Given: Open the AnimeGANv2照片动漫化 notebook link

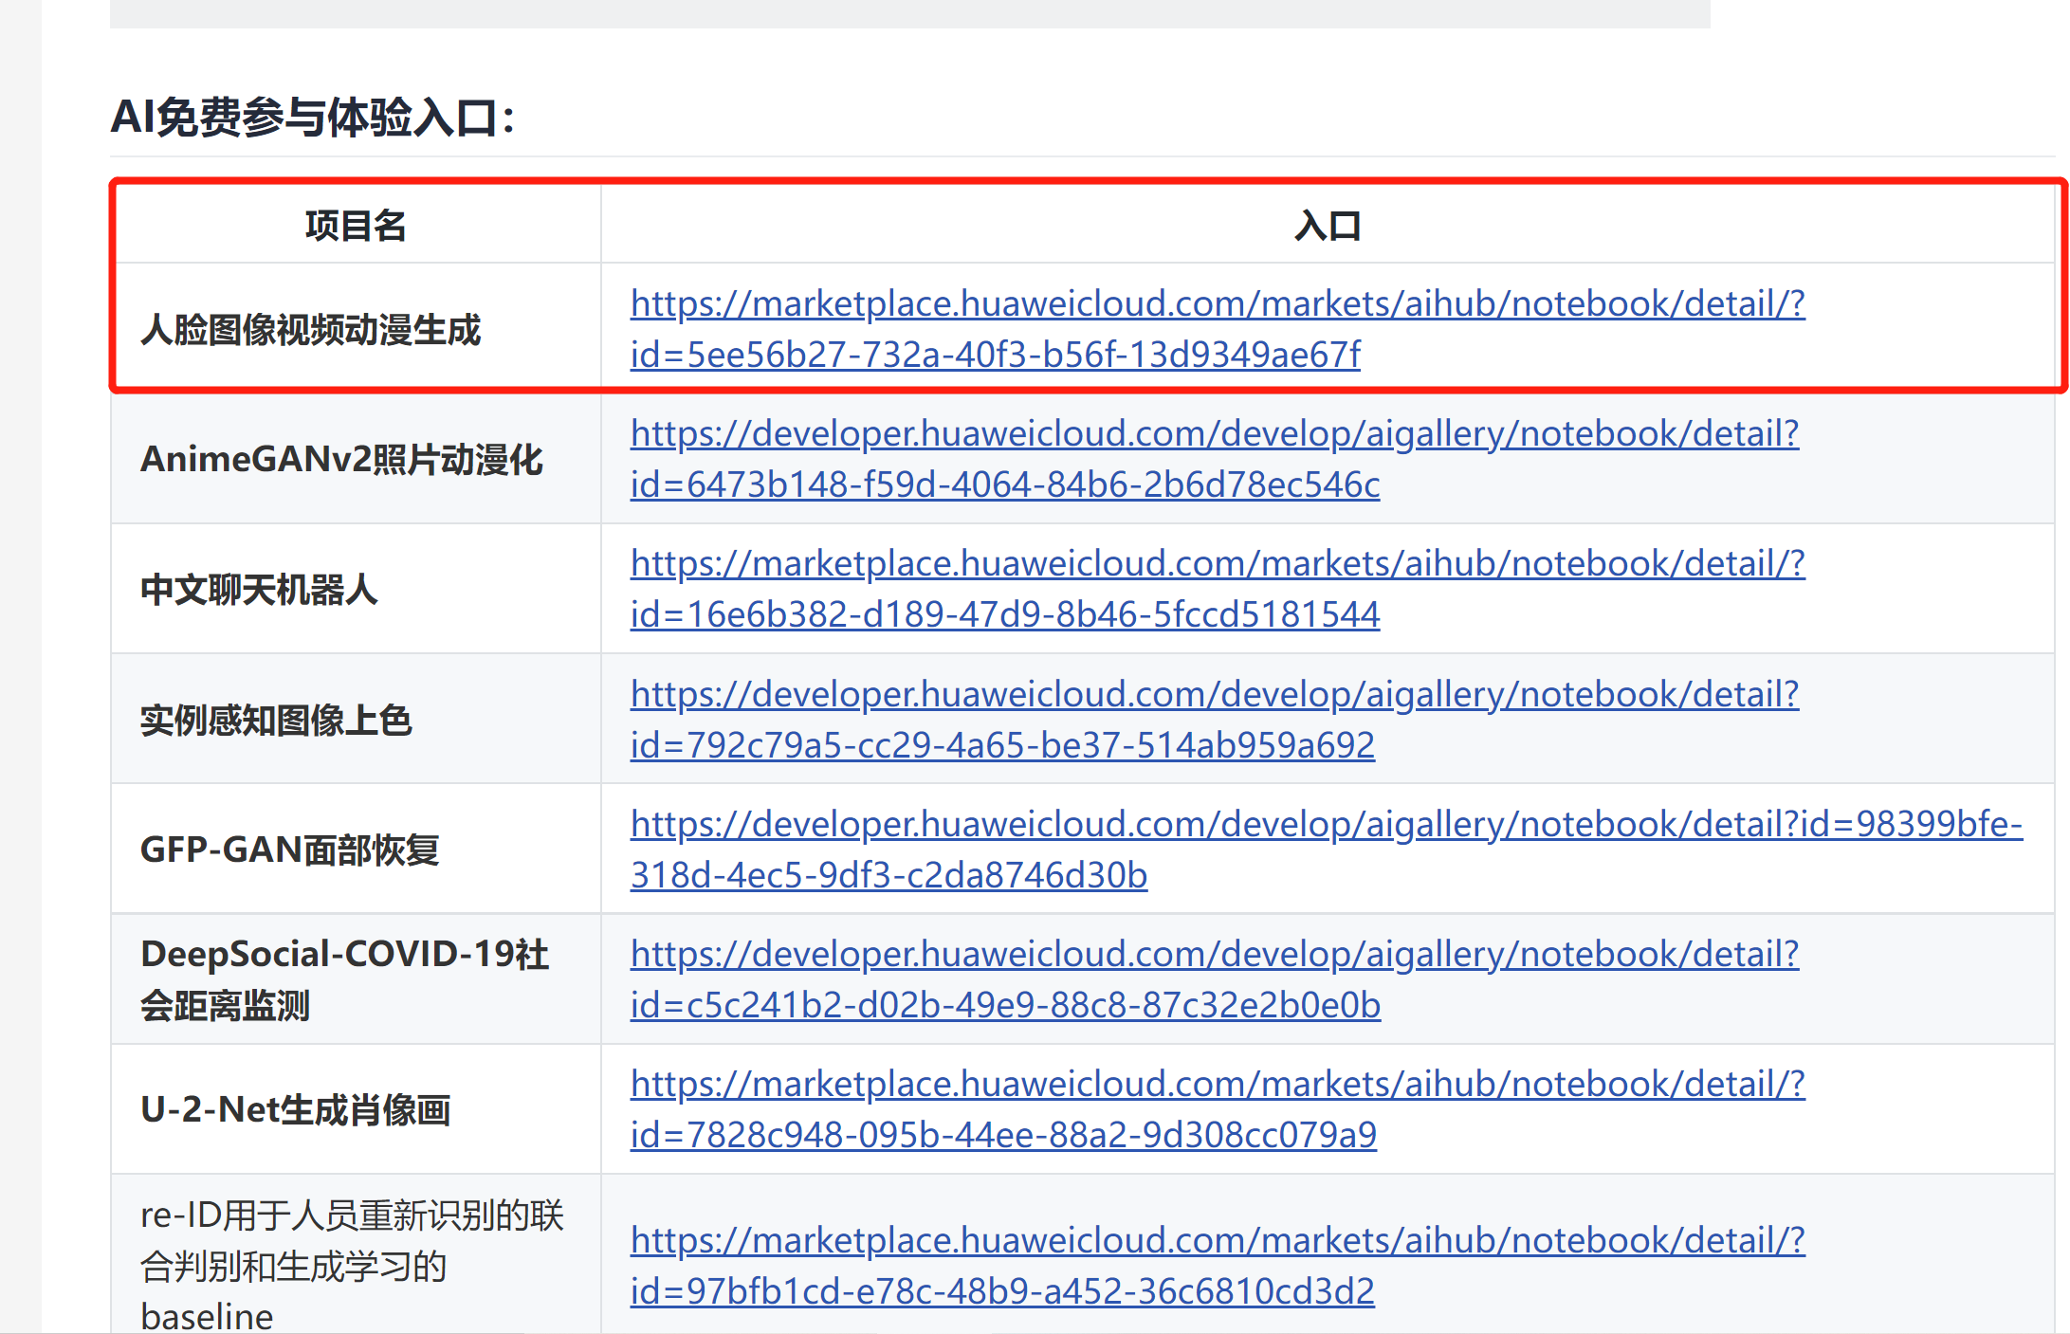Looking at the screenshot, I should (x=1214, y=434).
